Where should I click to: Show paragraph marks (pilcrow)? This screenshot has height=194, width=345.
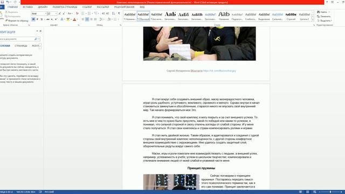pos(119,13)
